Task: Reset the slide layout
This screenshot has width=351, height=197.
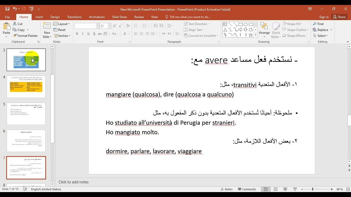Action: point(60,30)
